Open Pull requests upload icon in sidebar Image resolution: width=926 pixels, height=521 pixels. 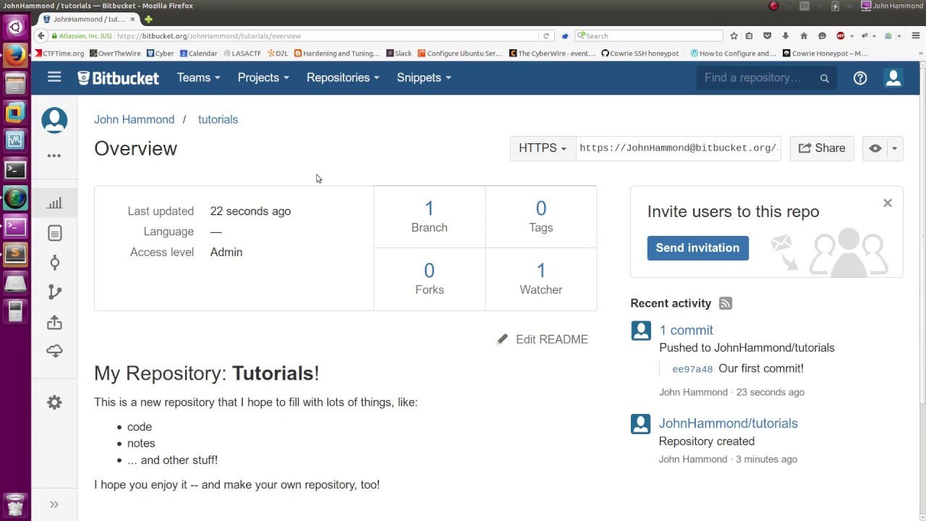click(x=54, y=322)
